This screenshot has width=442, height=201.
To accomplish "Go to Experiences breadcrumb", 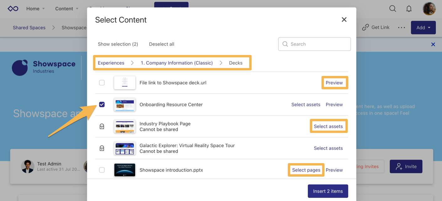I will [111, 63].
